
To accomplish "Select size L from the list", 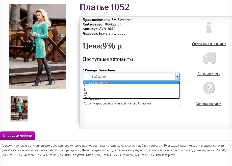I will click(85, 89).
